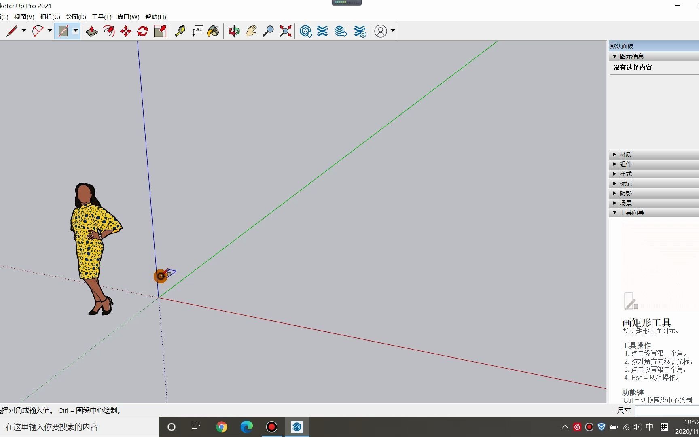The height and width of the screenshot is (437, 699).
Task: Select the Line drawing tool
Action: [x=12, y=31]
